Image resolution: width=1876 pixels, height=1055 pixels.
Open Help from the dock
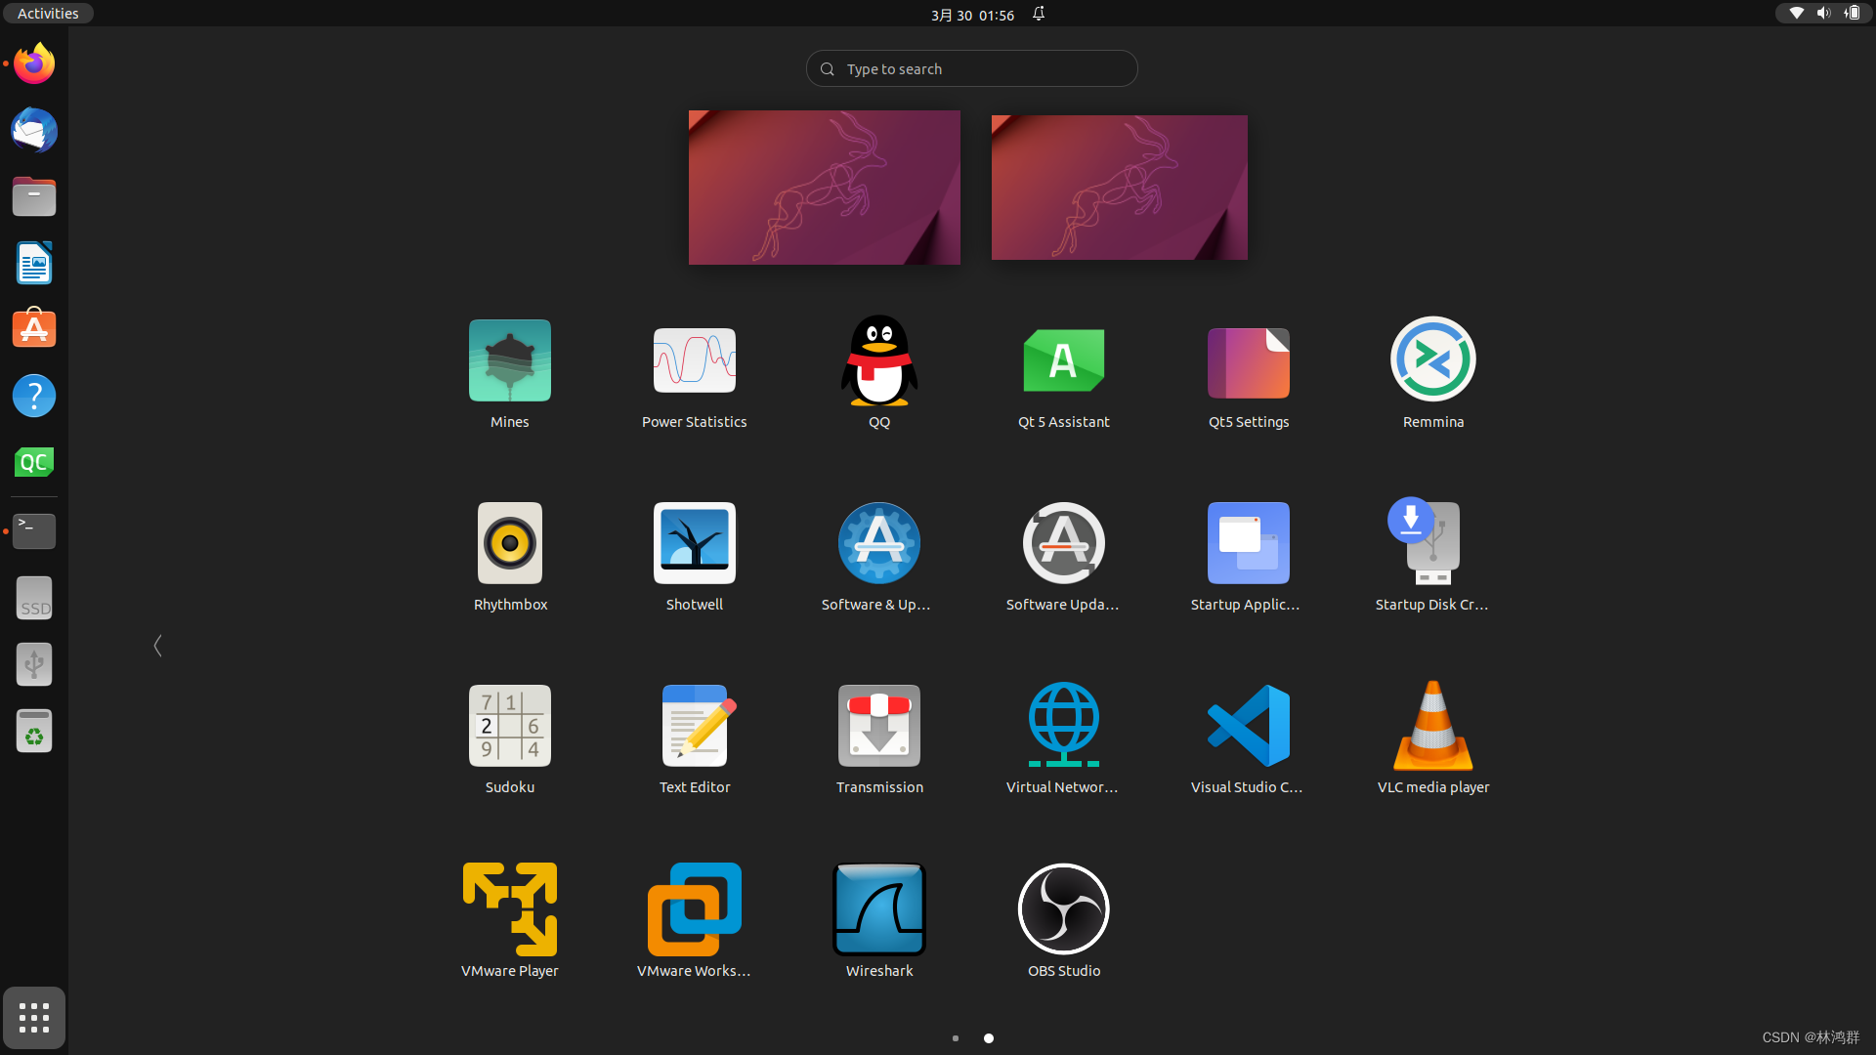point(34,396)
